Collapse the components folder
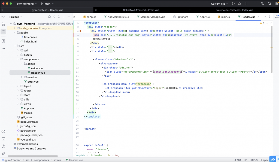 coord(18,59)
